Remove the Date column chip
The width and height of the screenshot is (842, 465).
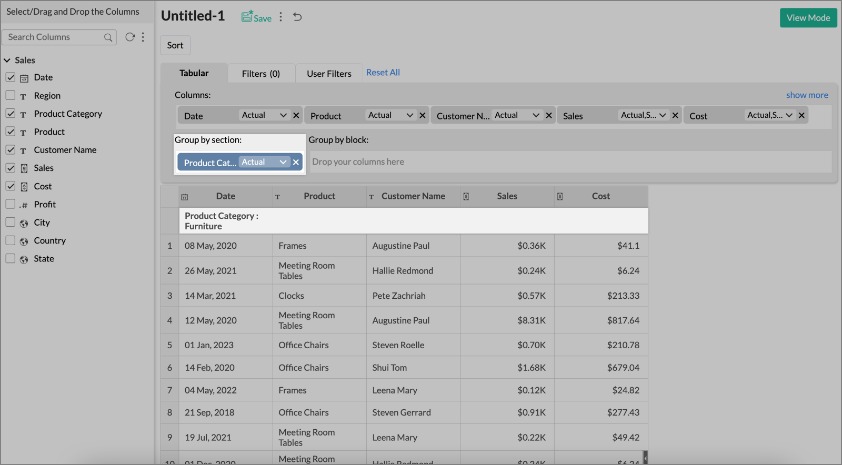296,115
